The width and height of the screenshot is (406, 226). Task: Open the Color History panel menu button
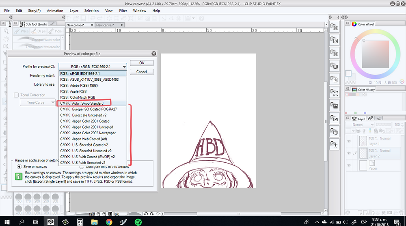[348, 89]
